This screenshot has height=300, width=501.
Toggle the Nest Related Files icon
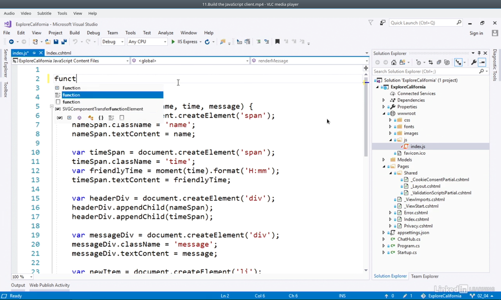click(x=458, y=62)
